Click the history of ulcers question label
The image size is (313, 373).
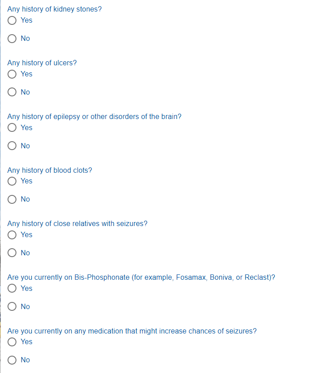tap(42, 63)
